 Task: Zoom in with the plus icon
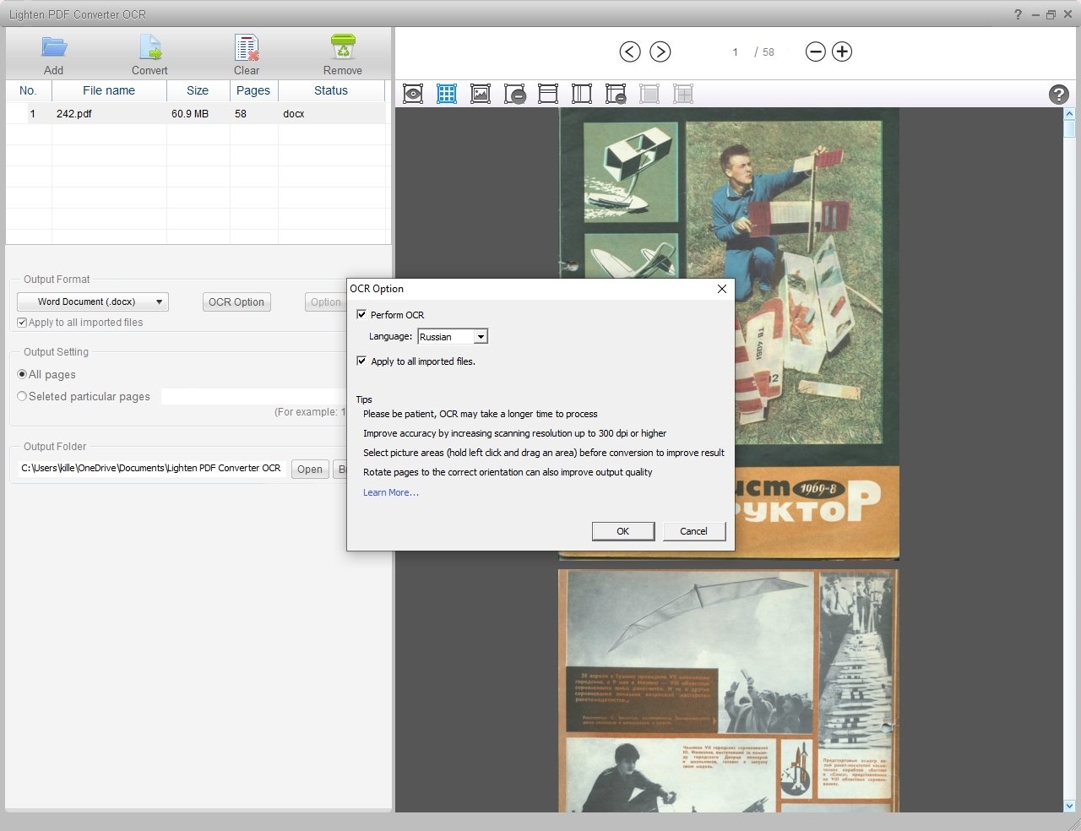click(x=842, y=52)
